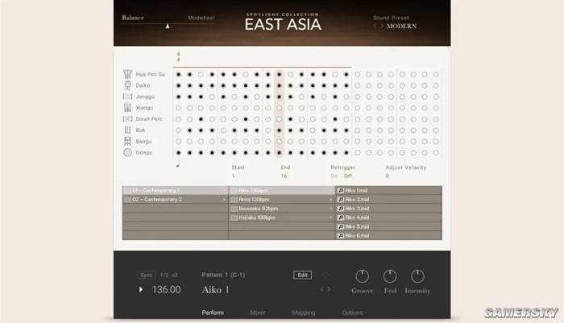Viewport: 564px width, 323px height.
Task: Click the MIDI icon of Aiko 6.mid
Action: click(x=341, y=235)
